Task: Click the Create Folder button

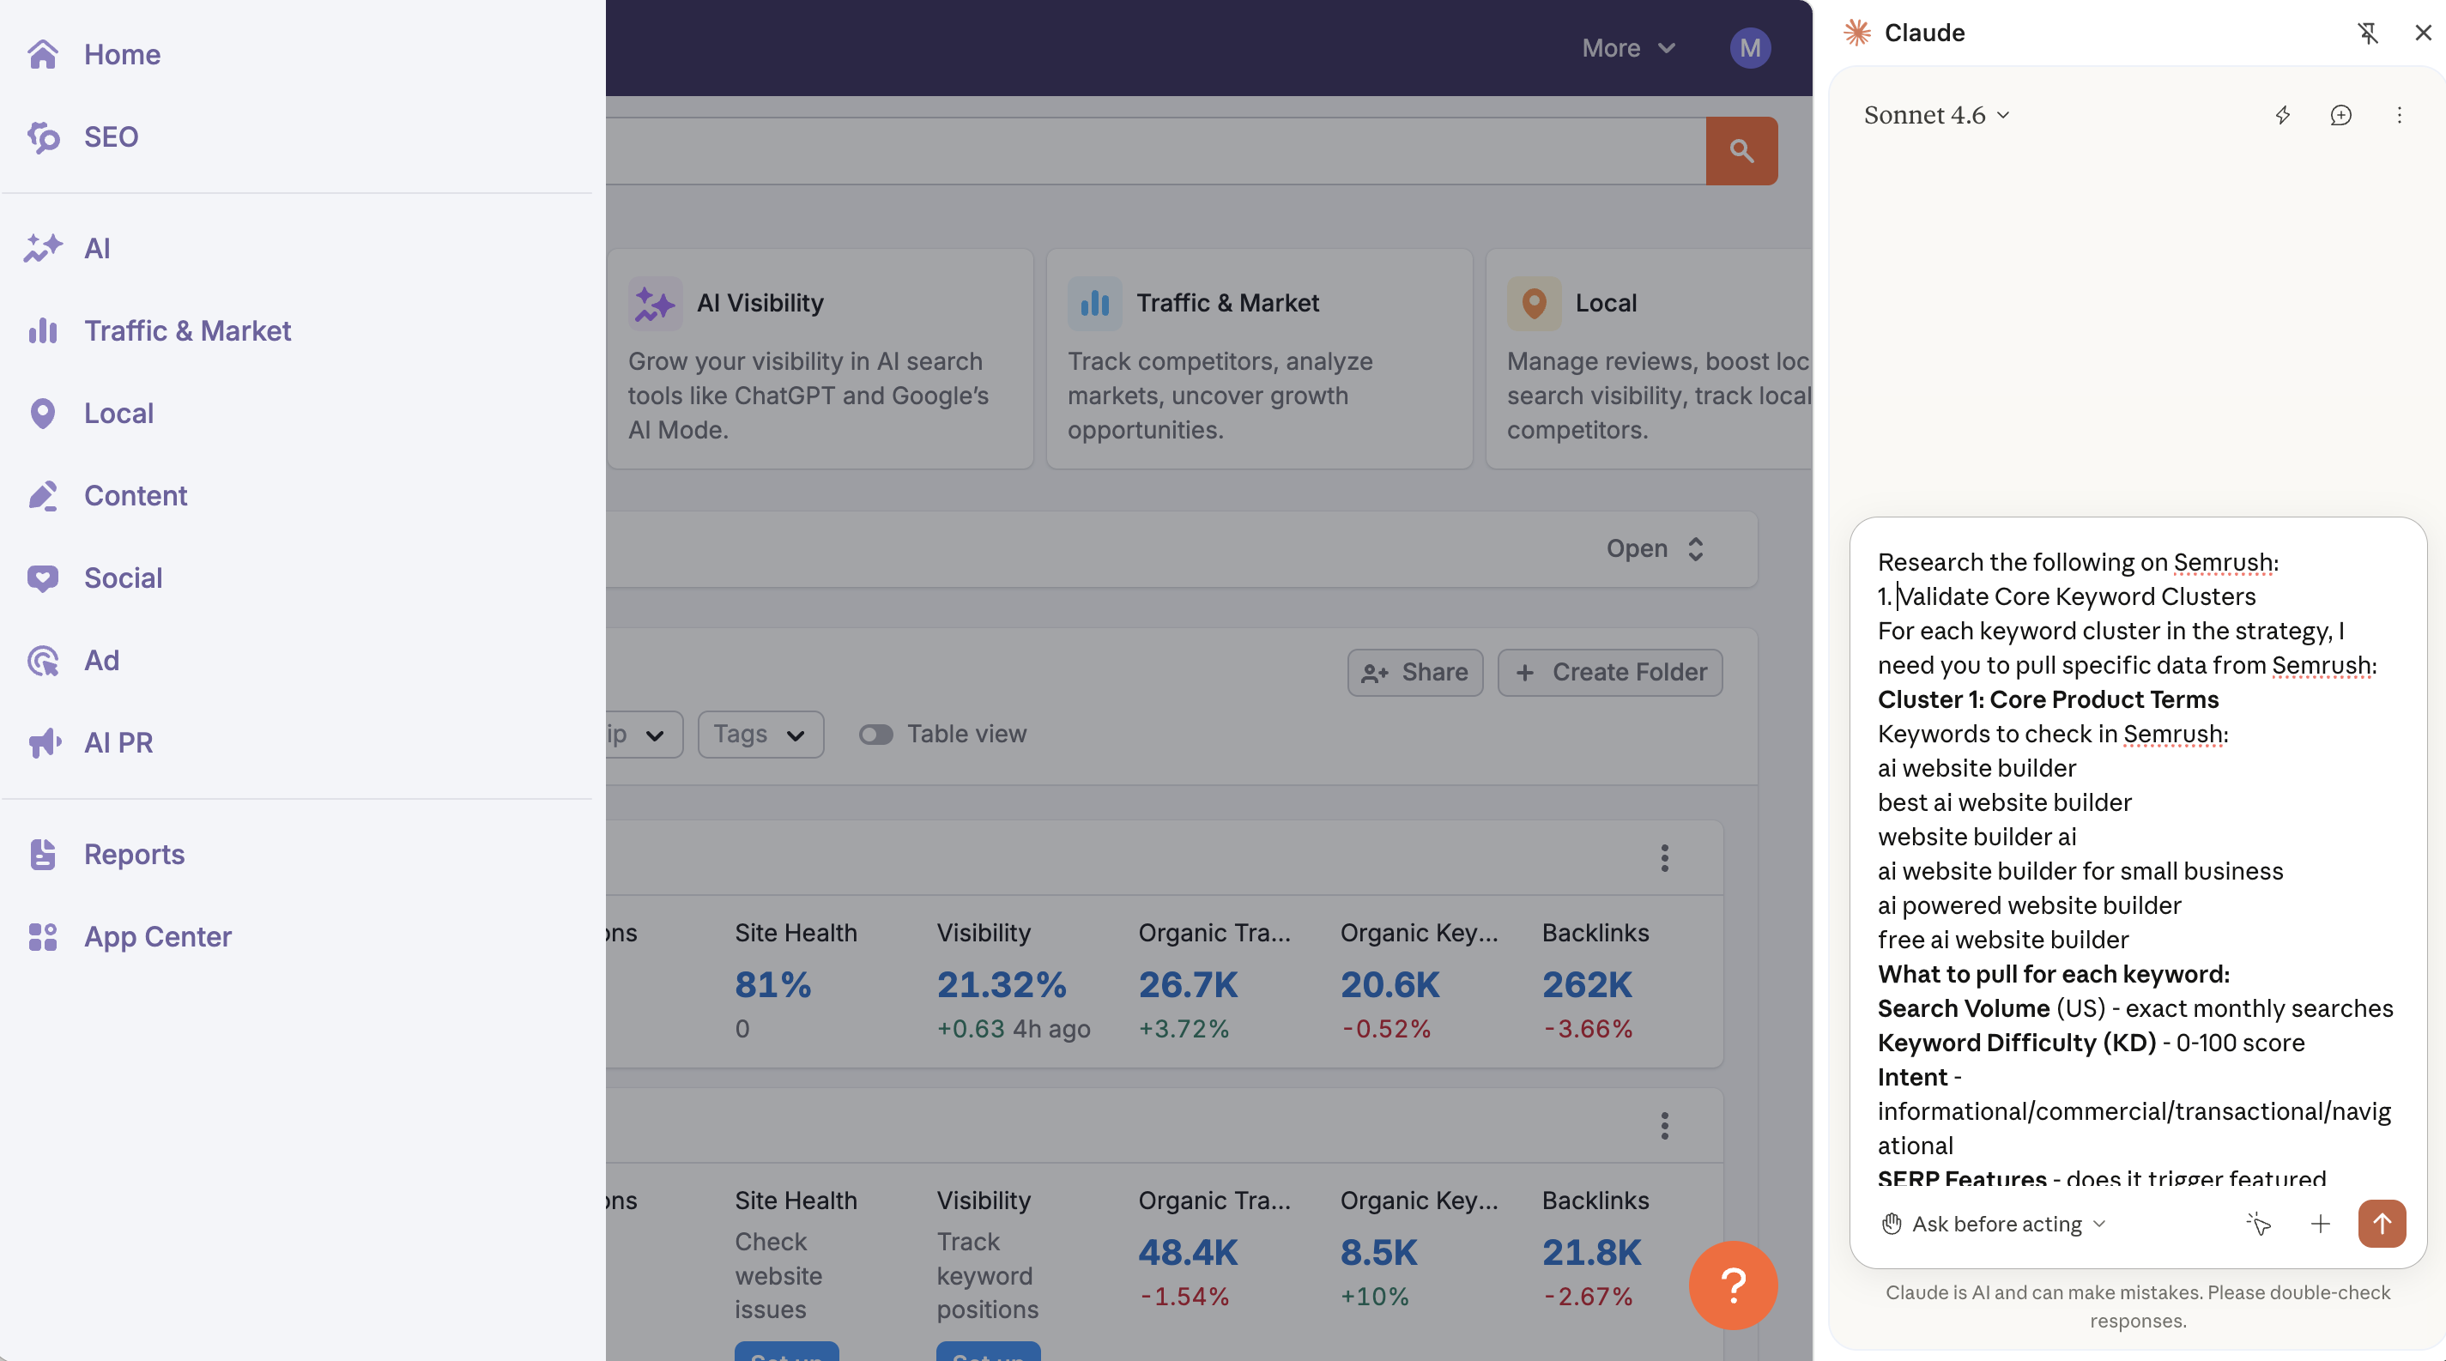Action: [x=1609, y=672]
